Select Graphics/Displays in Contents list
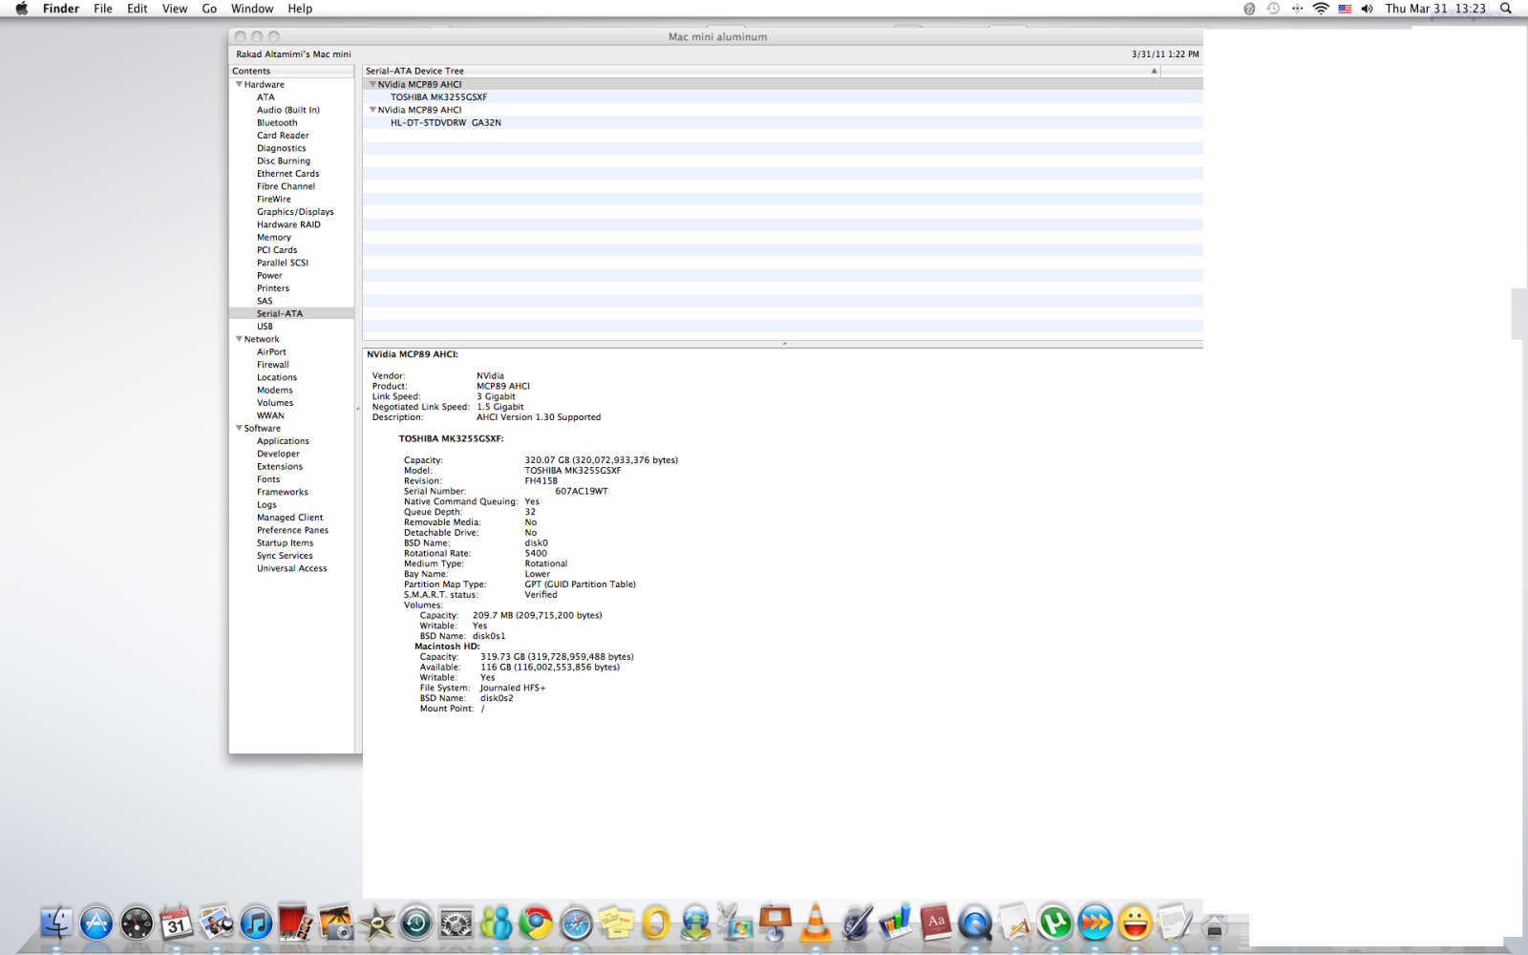Screen dimensions: 1528x955 click(x=295, y=212)
